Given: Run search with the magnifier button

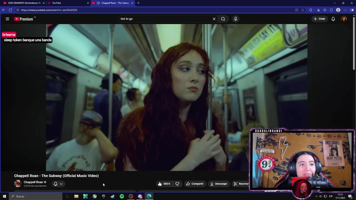Looking at the screenshot, I should pos(223,19).
